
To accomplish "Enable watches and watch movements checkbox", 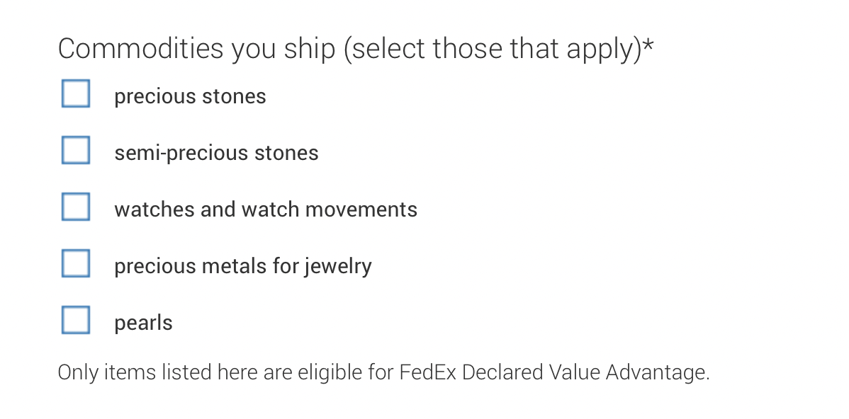I will pyautogui.click(x=76, y=207).
